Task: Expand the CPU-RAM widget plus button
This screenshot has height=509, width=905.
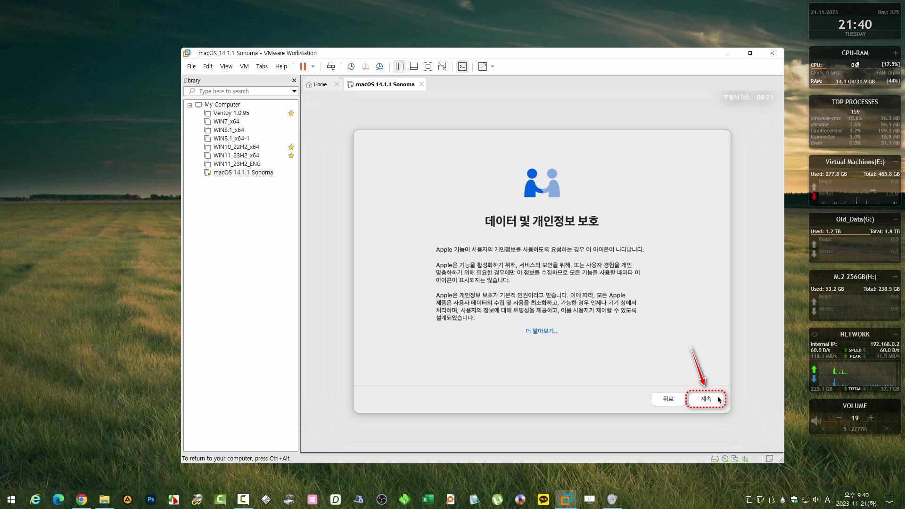Action: 895,53
